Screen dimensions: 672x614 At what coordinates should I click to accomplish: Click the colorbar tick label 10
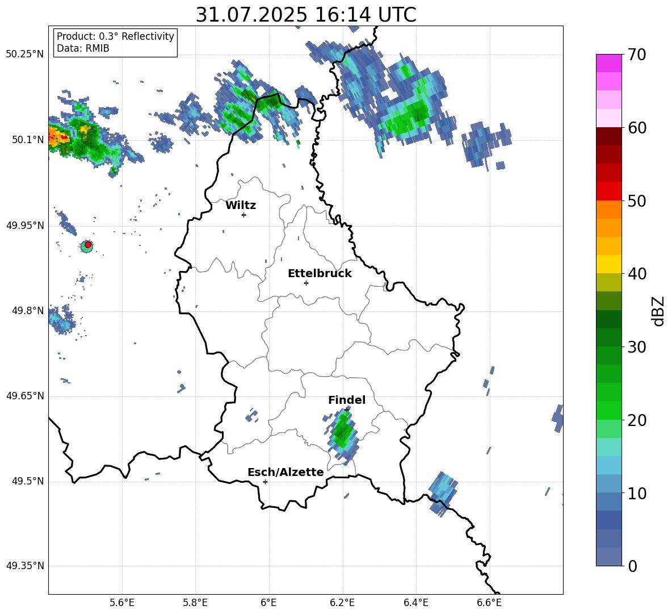click(637, 493)
